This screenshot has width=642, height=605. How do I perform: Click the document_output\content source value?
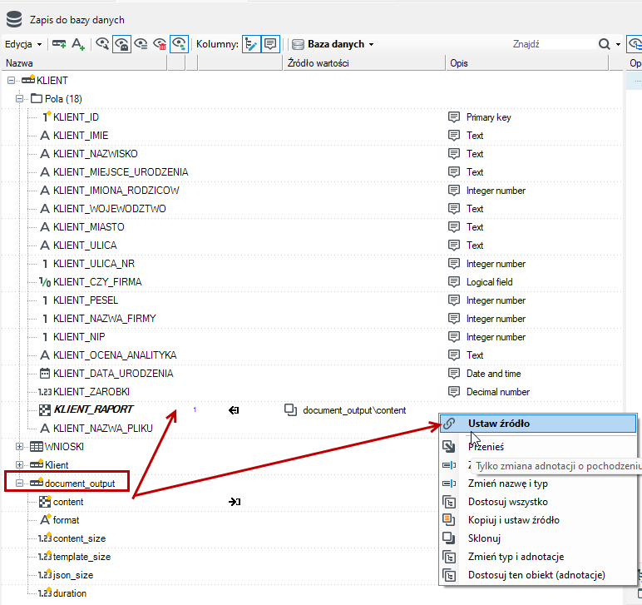tap(354, 410)
